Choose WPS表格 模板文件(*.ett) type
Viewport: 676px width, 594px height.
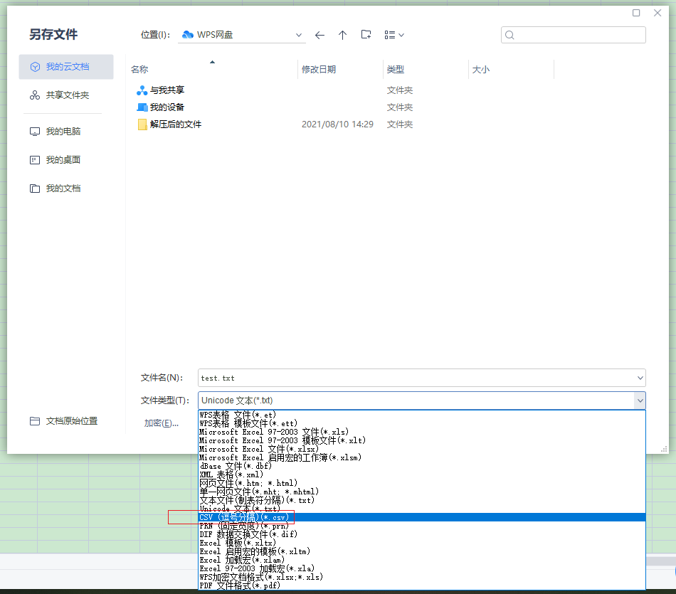coord(422,423)
